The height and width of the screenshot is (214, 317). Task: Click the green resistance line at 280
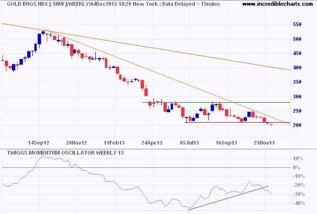(216, 102)
